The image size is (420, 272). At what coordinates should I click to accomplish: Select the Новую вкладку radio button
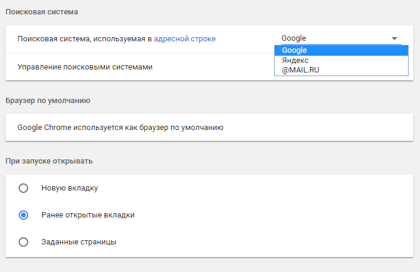pos(23,188)
